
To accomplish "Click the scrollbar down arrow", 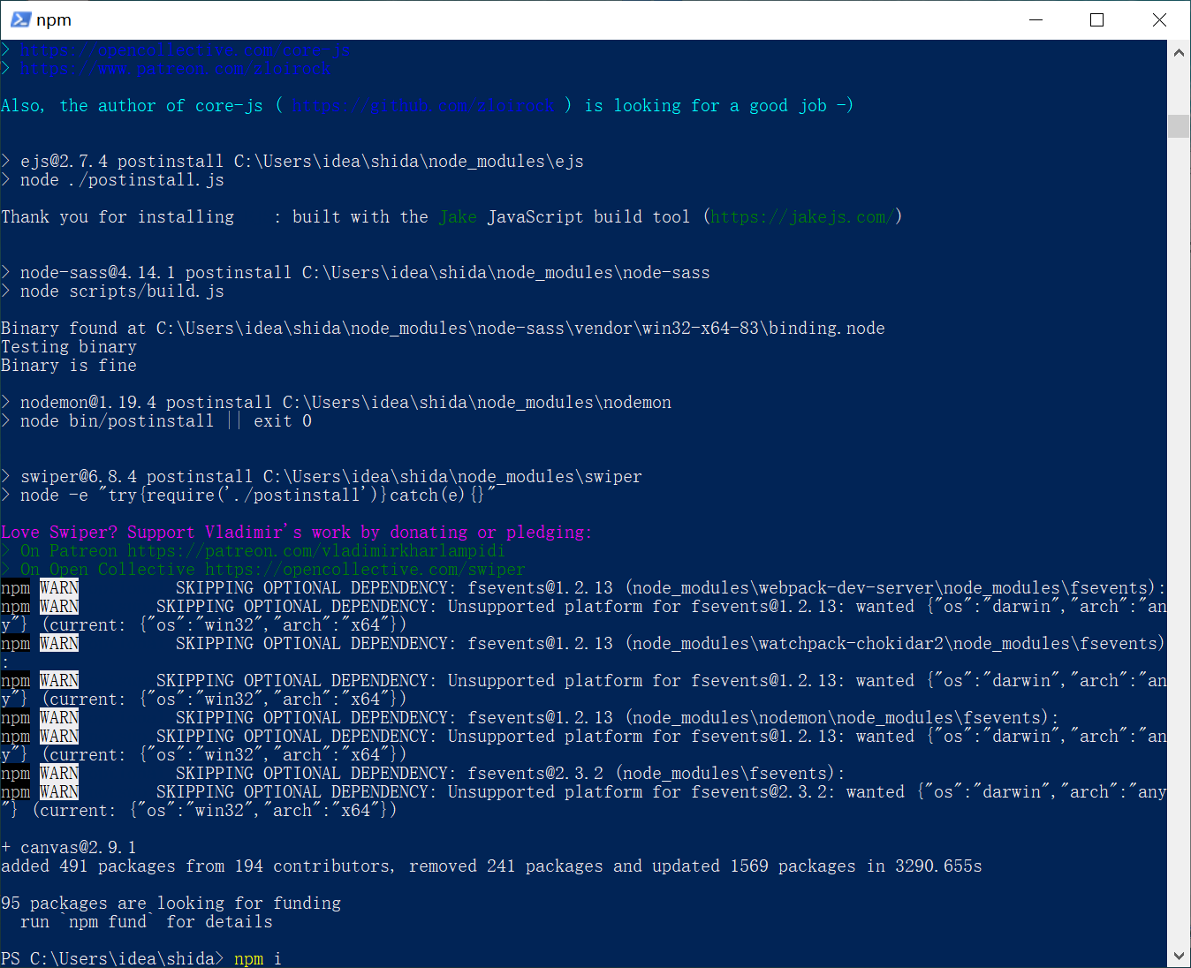I will [1179, 956].
